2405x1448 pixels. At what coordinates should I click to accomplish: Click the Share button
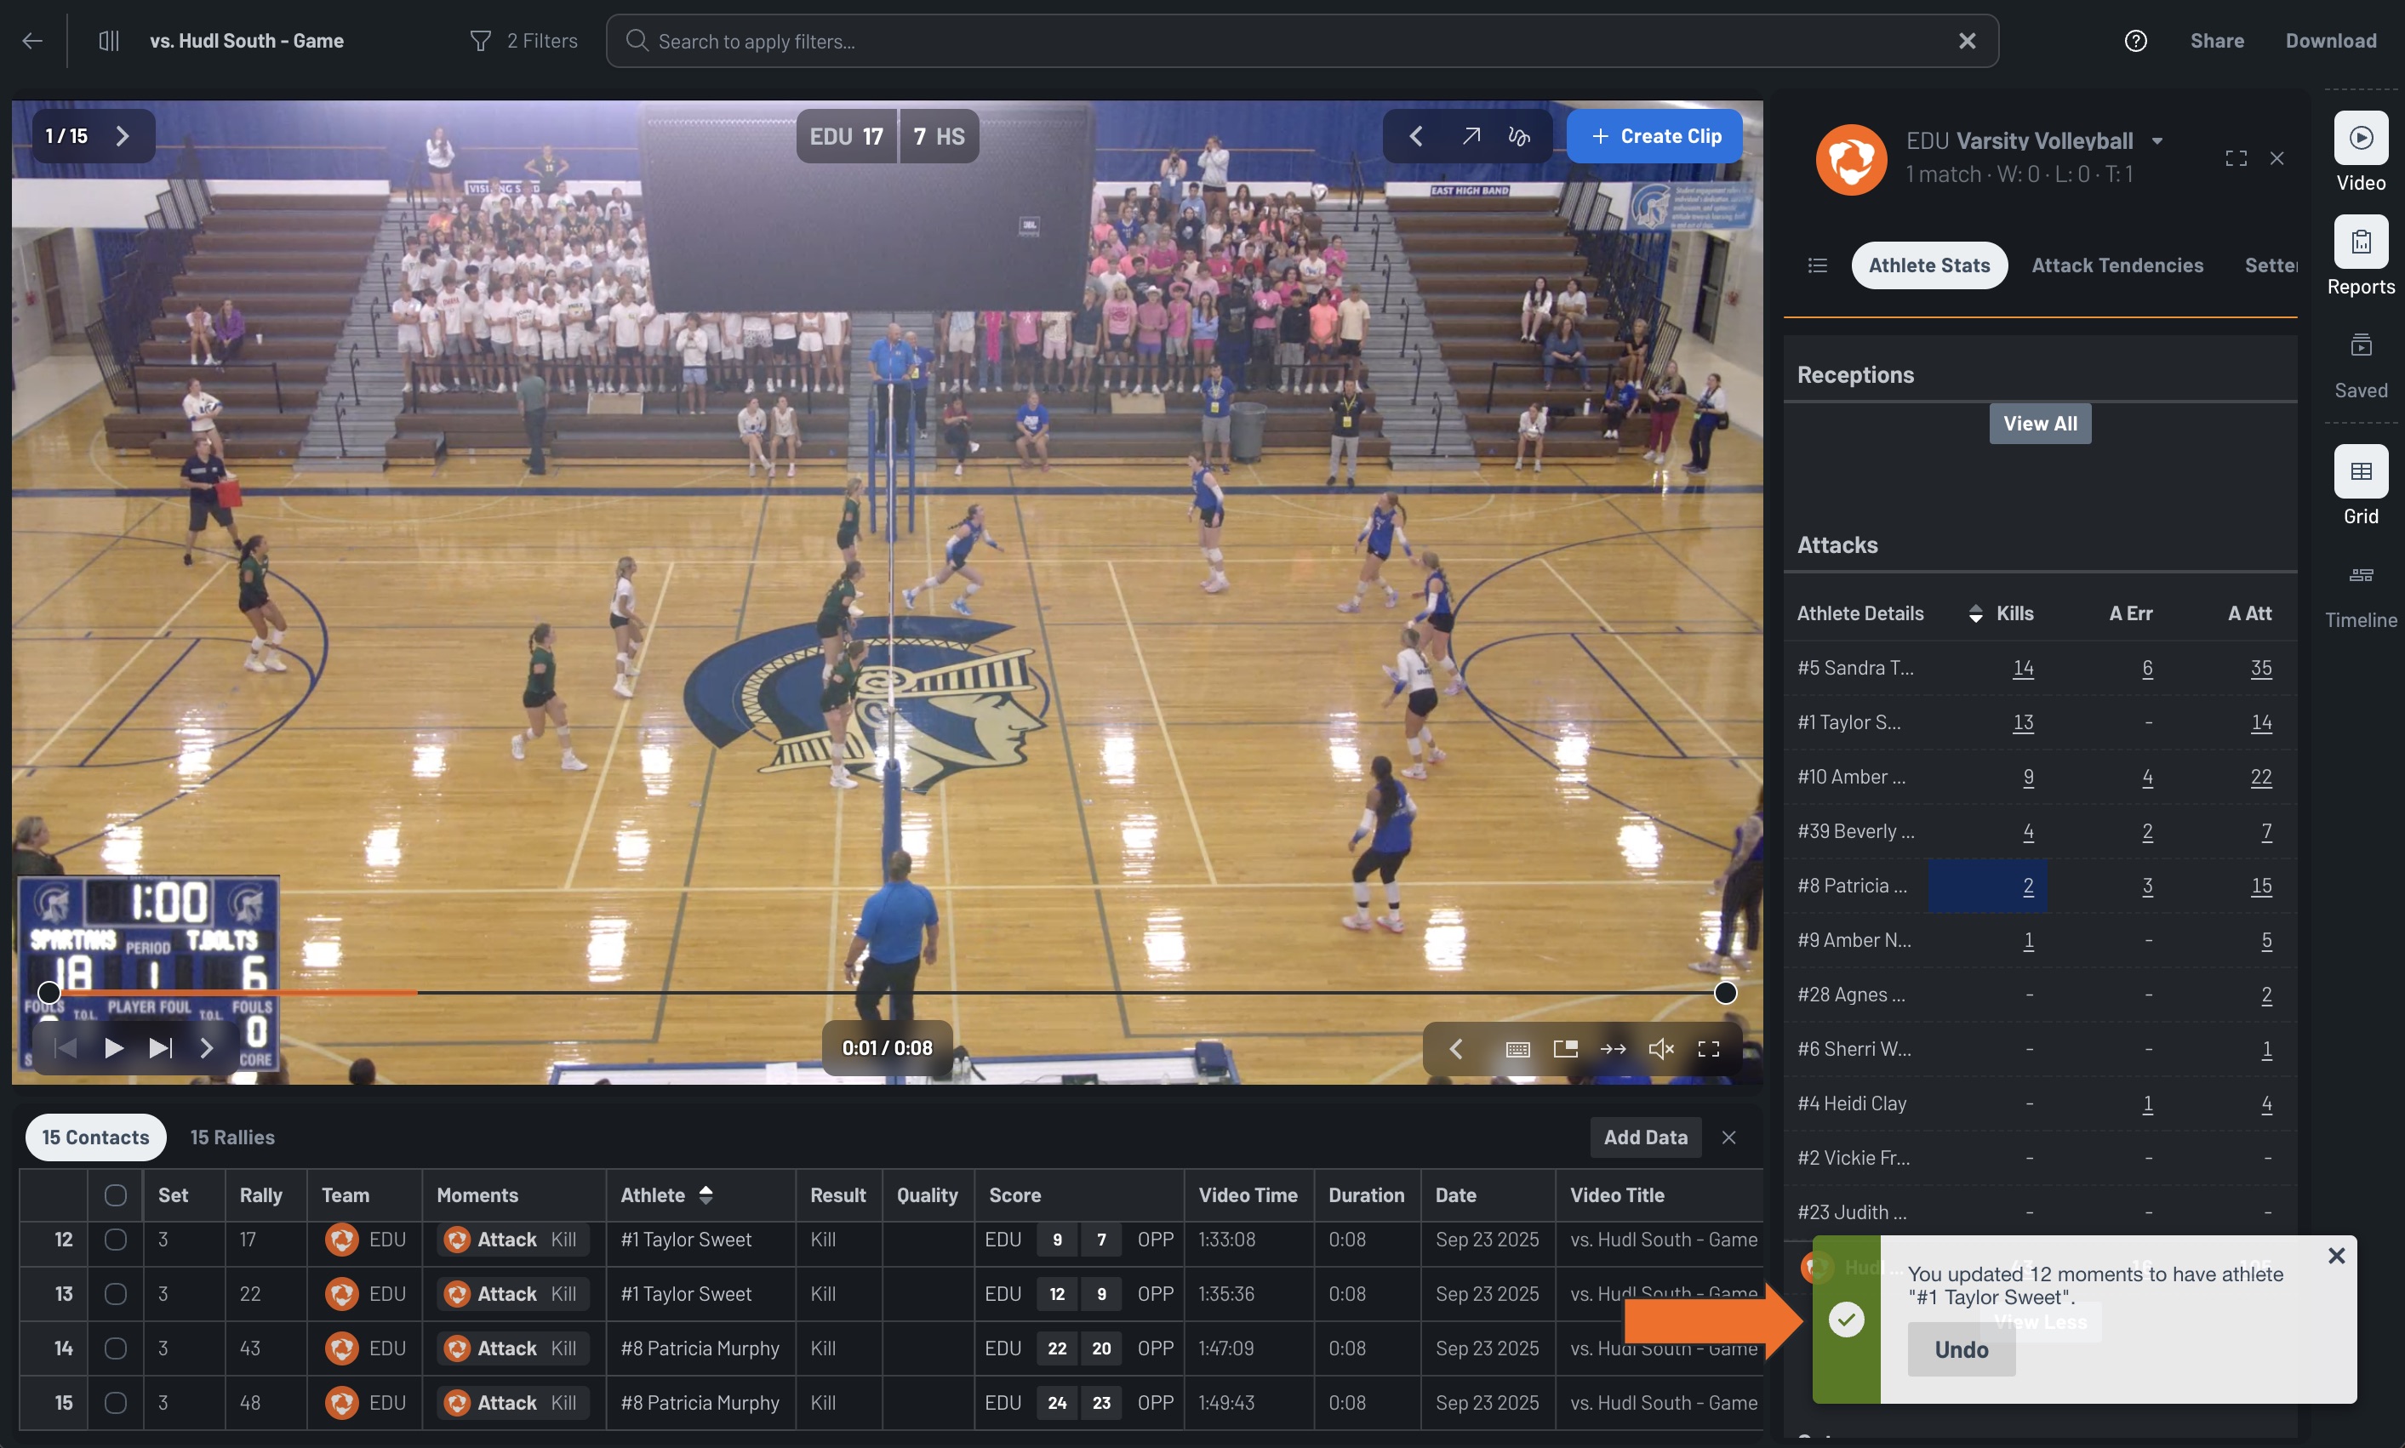(2217, 41)
